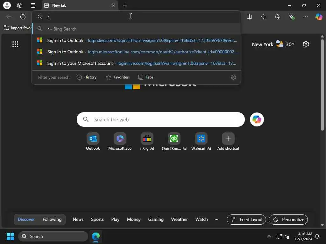This screenshot has height=244, width=326.
Task: Switch to the Discover feed tab
Action: (x=26, y=219)
